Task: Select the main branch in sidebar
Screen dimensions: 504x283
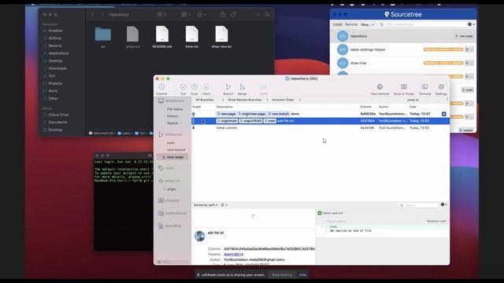Action: pyautogui.click(x=171, y=143)
